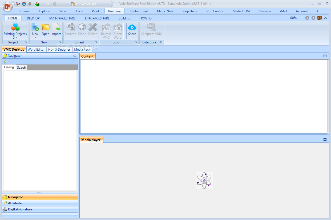The image size is (331, 220).
Task: Open the HOW TO ribbon tab
Action: pyautogui.click(x=146, y=18)
